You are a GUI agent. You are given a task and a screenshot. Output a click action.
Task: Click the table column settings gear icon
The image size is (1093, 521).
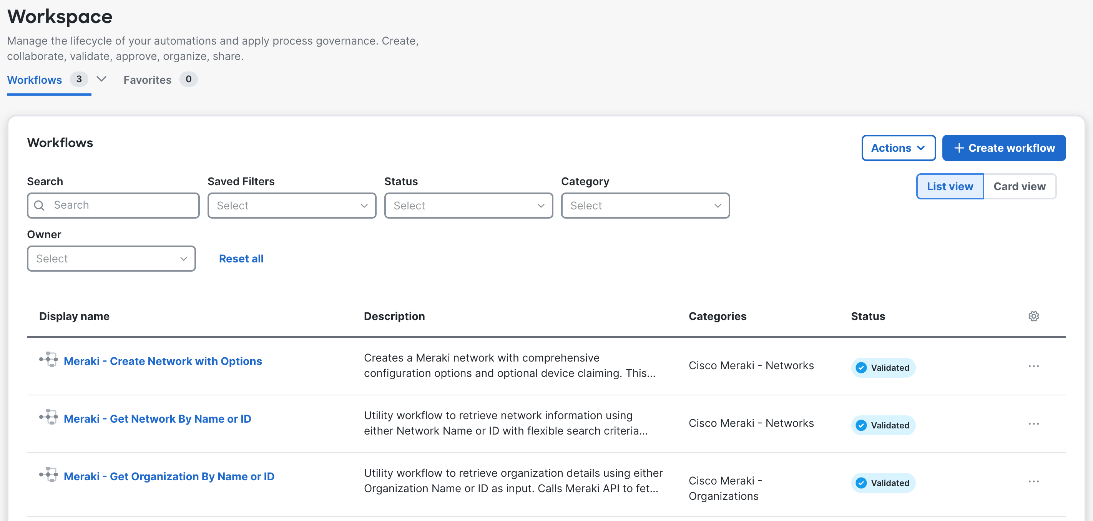point(1033,316)
